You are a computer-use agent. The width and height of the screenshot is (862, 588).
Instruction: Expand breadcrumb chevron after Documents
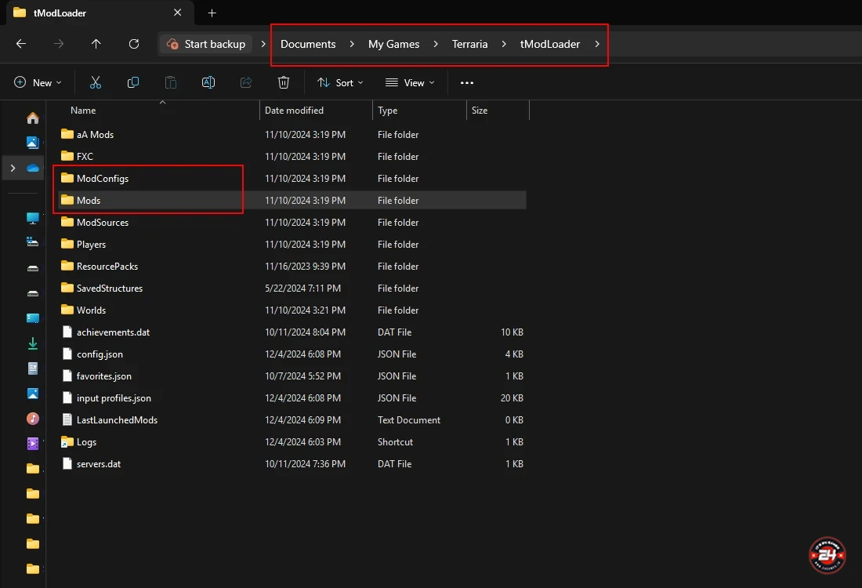click(352, 44)
